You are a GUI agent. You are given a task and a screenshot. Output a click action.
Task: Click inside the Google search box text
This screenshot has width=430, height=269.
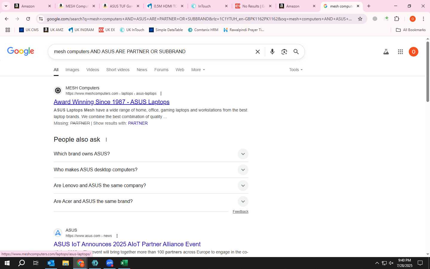coord(120,52)
